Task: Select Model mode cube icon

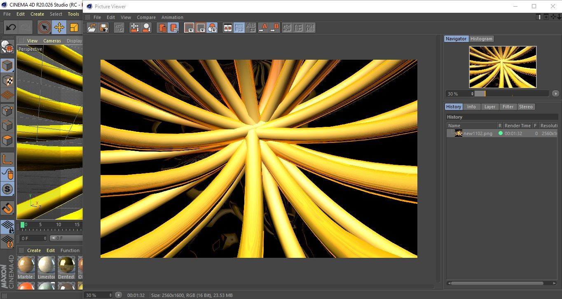Action: point(7,65)
